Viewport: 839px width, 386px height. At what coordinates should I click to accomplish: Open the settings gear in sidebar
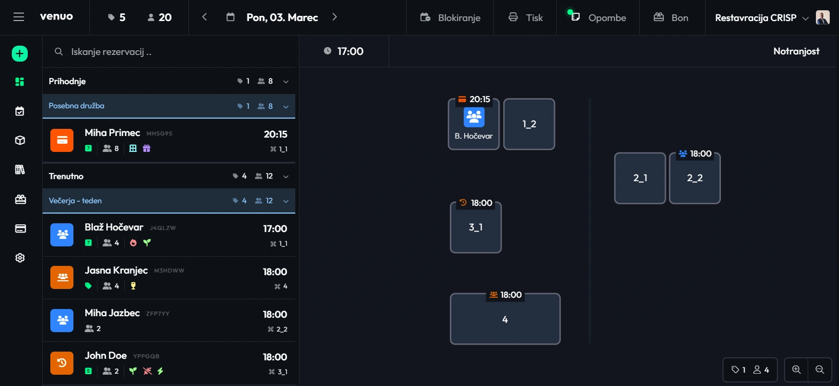pos(20,258)
